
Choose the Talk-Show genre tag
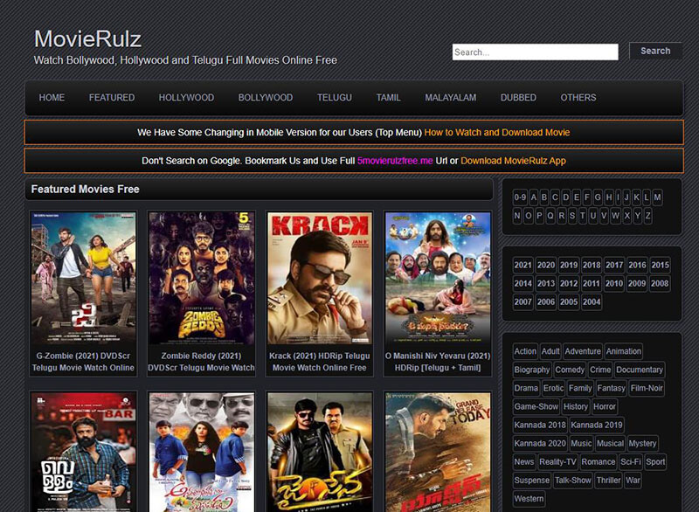coord(573,481)
